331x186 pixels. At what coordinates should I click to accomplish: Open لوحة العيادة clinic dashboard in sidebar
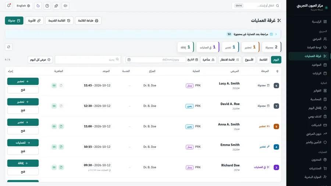[309, 47]
